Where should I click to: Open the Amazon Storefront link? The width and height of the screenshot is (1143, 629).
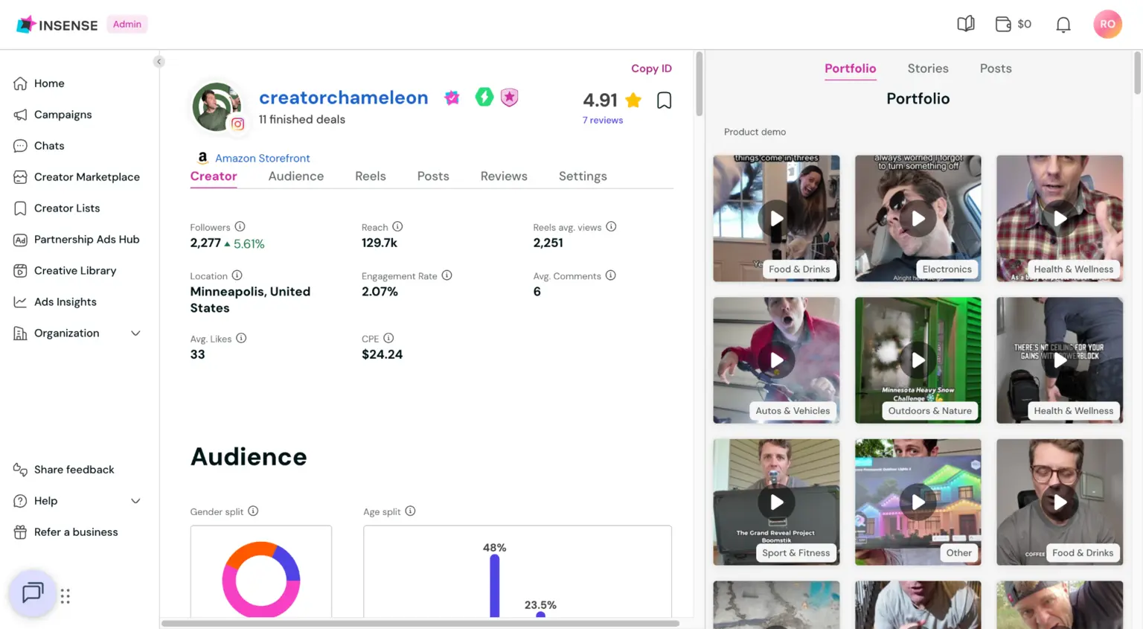tap(263, 158)
